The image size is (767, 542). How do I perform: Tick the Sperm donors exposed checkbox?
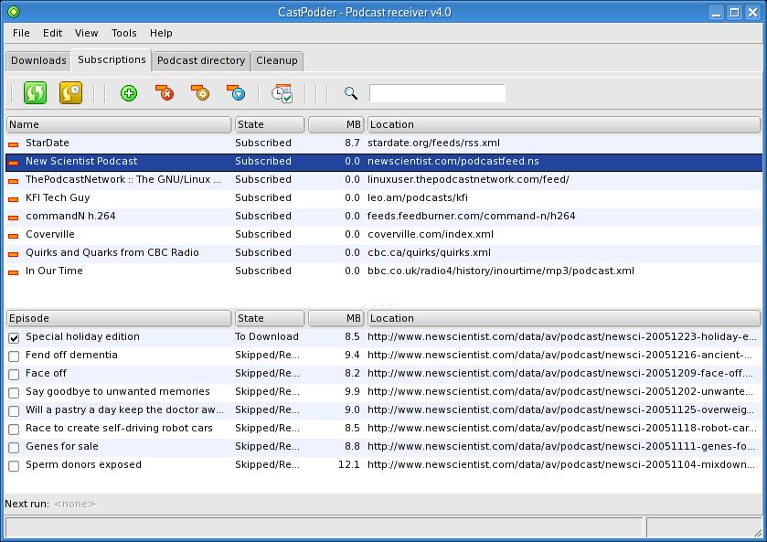point(14,465)
